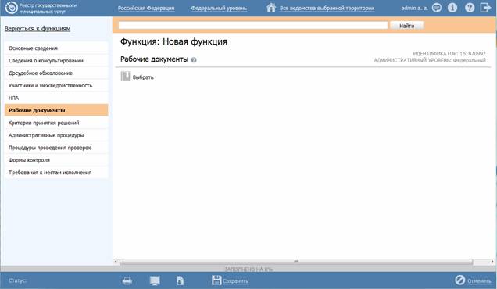Image resolution: width=497 pixels, height=289 pixels.
Task: Click the Сохранить button label
Action: (235, 281)
